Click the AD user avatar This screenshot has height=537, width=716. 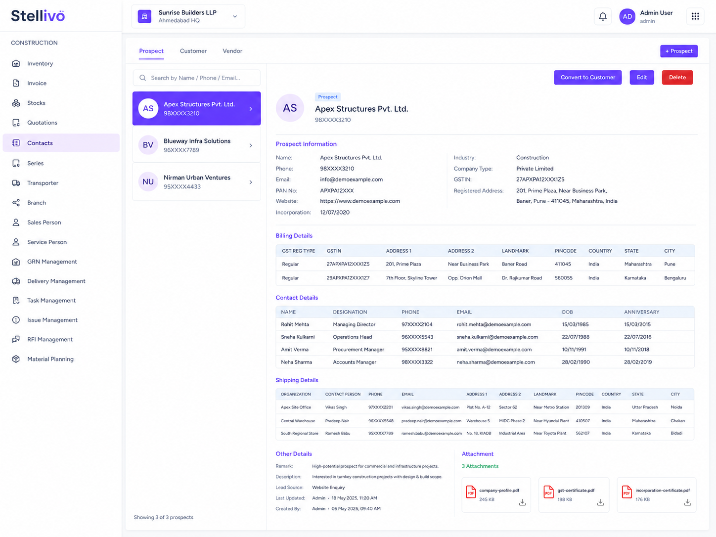(627, 16)
